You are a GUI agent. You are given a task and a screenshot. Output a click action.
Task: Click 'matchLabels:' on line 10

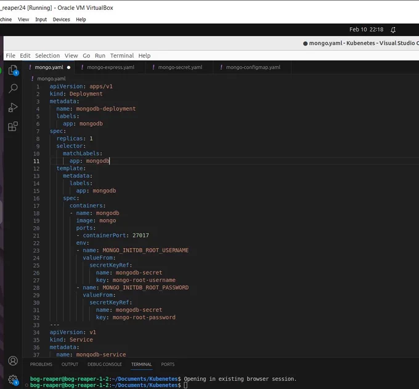[x=83, y=153]
